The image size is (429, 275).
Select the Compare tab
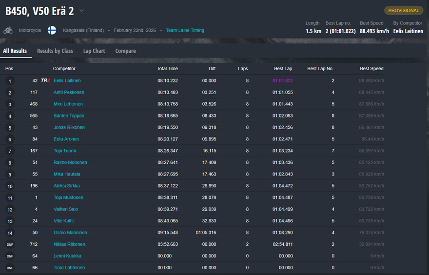pos(125,51)
